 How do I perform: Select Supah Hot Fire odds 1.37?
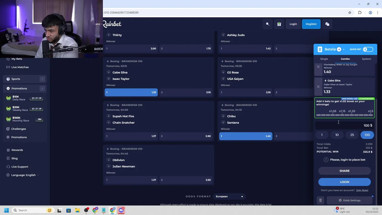click(x=131, y=136)
